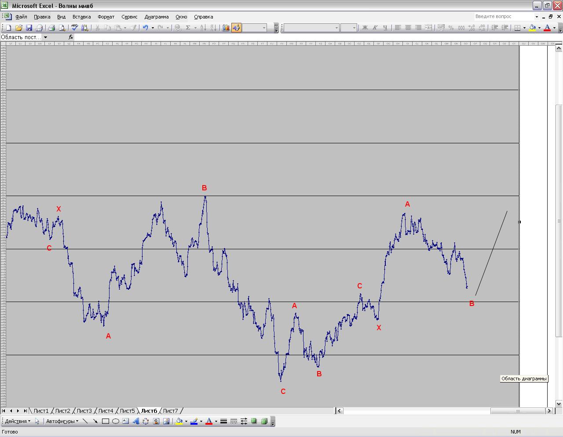The image size is (563, 437).
Task: Open the Действия drawing menu
Action: click(x=18, y=421)
